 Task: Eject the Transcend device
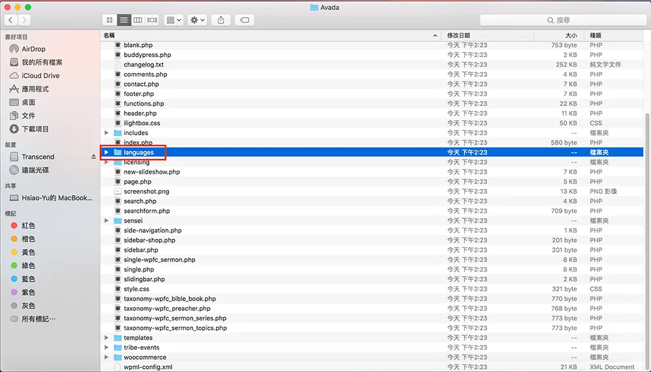point(93,156)
